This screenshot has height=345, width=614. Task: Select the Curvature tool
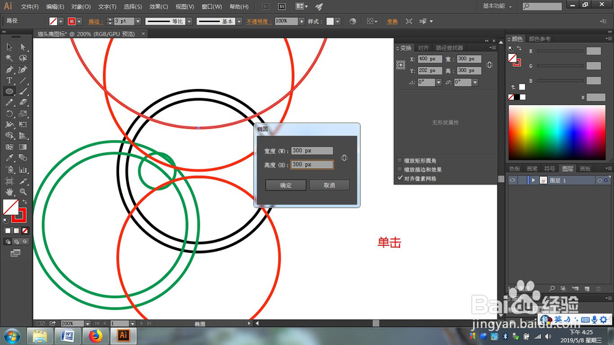click(23, 70)
